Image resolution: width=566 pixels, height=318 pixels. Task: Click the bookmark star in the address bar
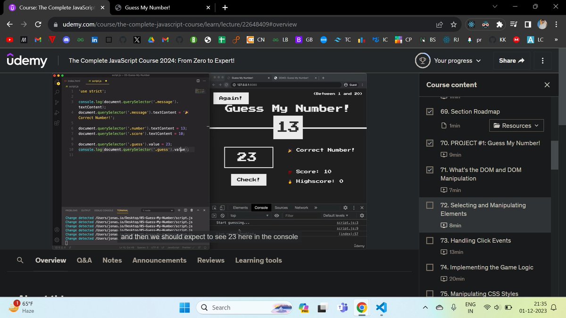453,24
